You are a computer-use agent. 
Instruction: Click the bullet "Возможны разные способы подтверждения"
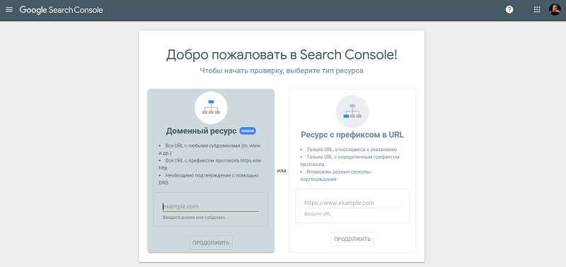pos(335,175)
